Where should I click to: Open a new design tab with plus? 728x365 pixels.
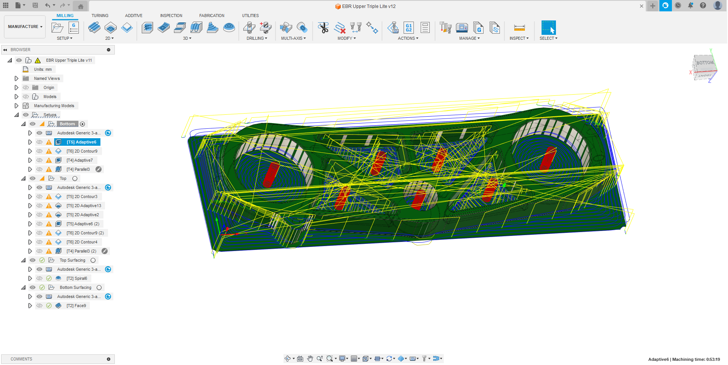point(653,6)
